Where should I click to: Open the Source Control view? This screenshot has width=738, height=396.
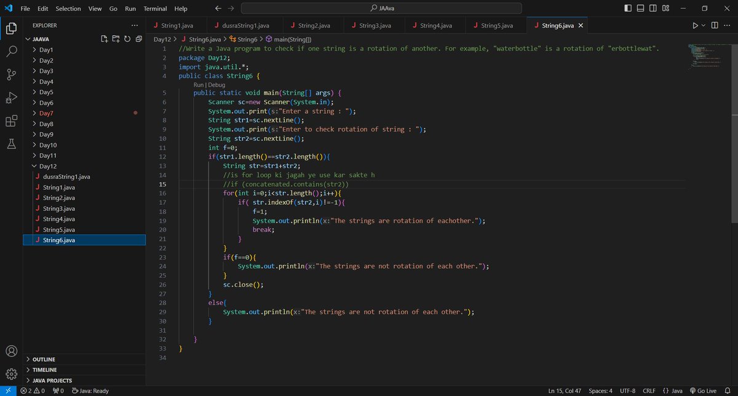click(11, 74)
